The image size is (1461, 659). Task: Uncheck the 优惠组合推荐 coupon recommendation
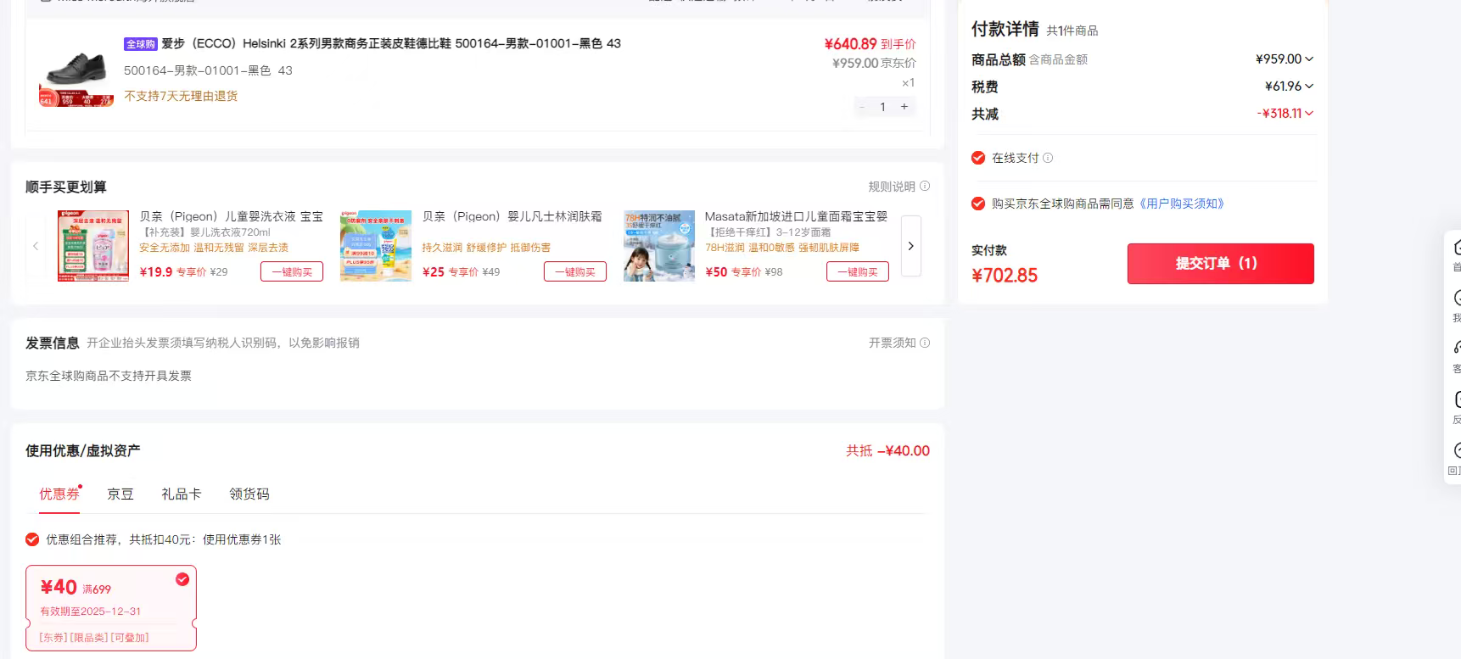32,539
